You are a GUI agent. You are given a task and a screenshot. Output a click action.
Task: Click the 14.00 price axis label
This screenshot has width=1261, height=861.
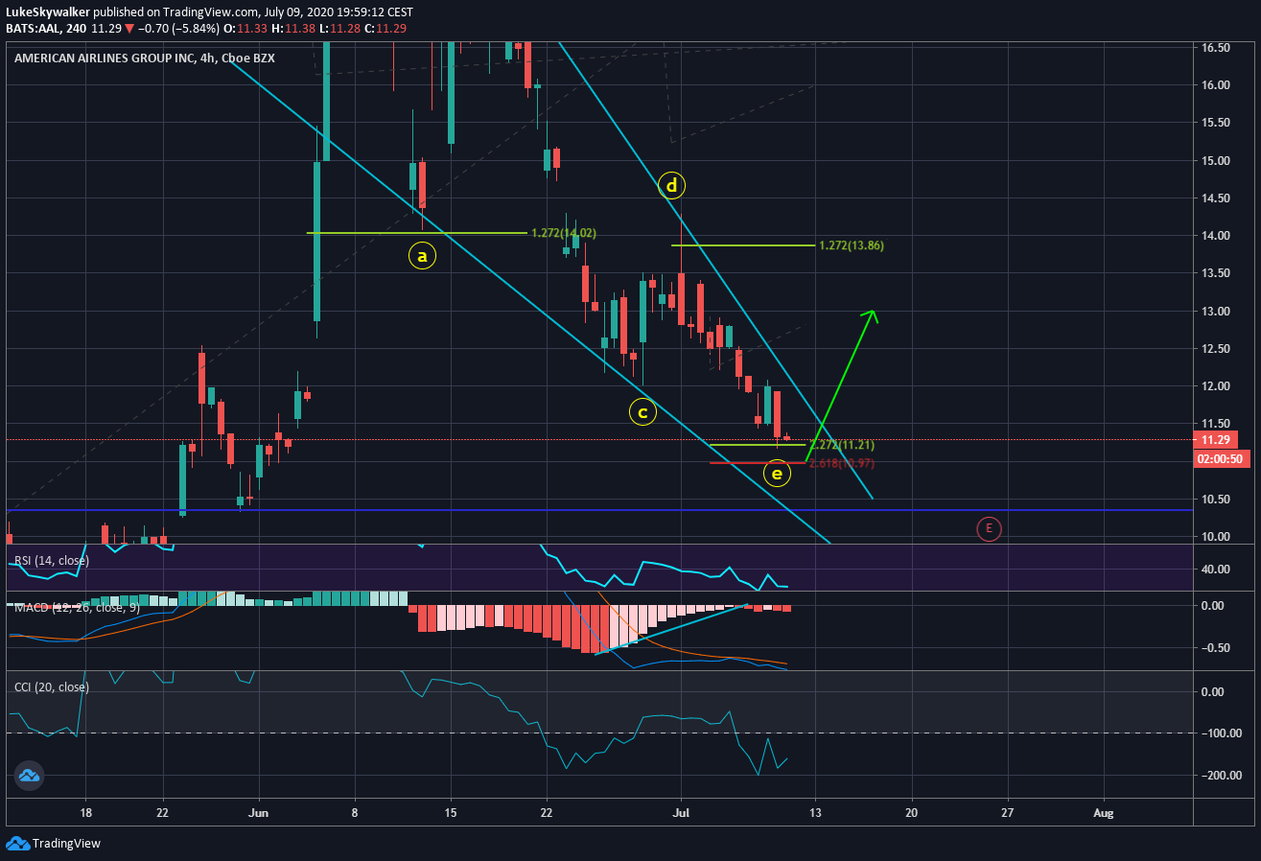[1216, 236]
